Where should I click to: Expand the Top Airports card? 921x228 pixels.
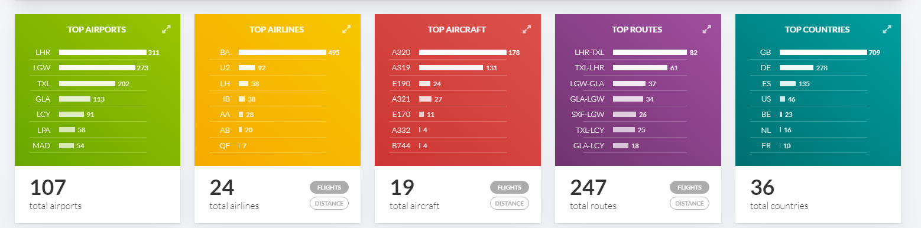(166, 29)
